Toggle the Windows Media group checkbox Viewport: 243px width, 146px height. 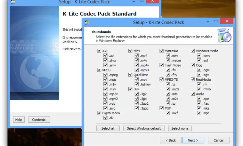pyautogui.click(x=193, y=51)
